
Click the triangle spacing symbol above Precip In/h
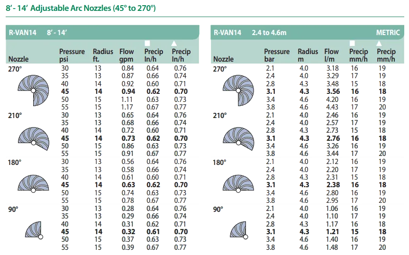[x=174, y=43]
